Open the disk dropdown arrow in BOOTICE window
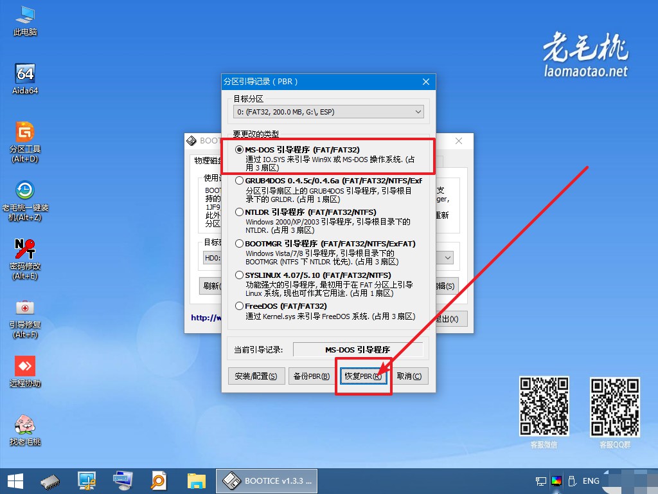 click(448, 257)
